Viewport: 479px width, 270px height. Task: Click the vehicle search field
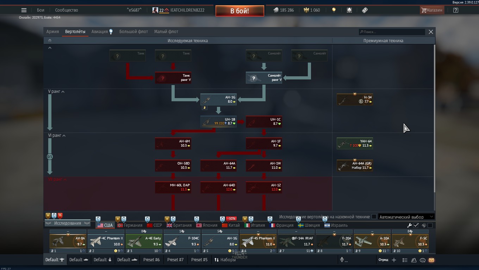392,32
